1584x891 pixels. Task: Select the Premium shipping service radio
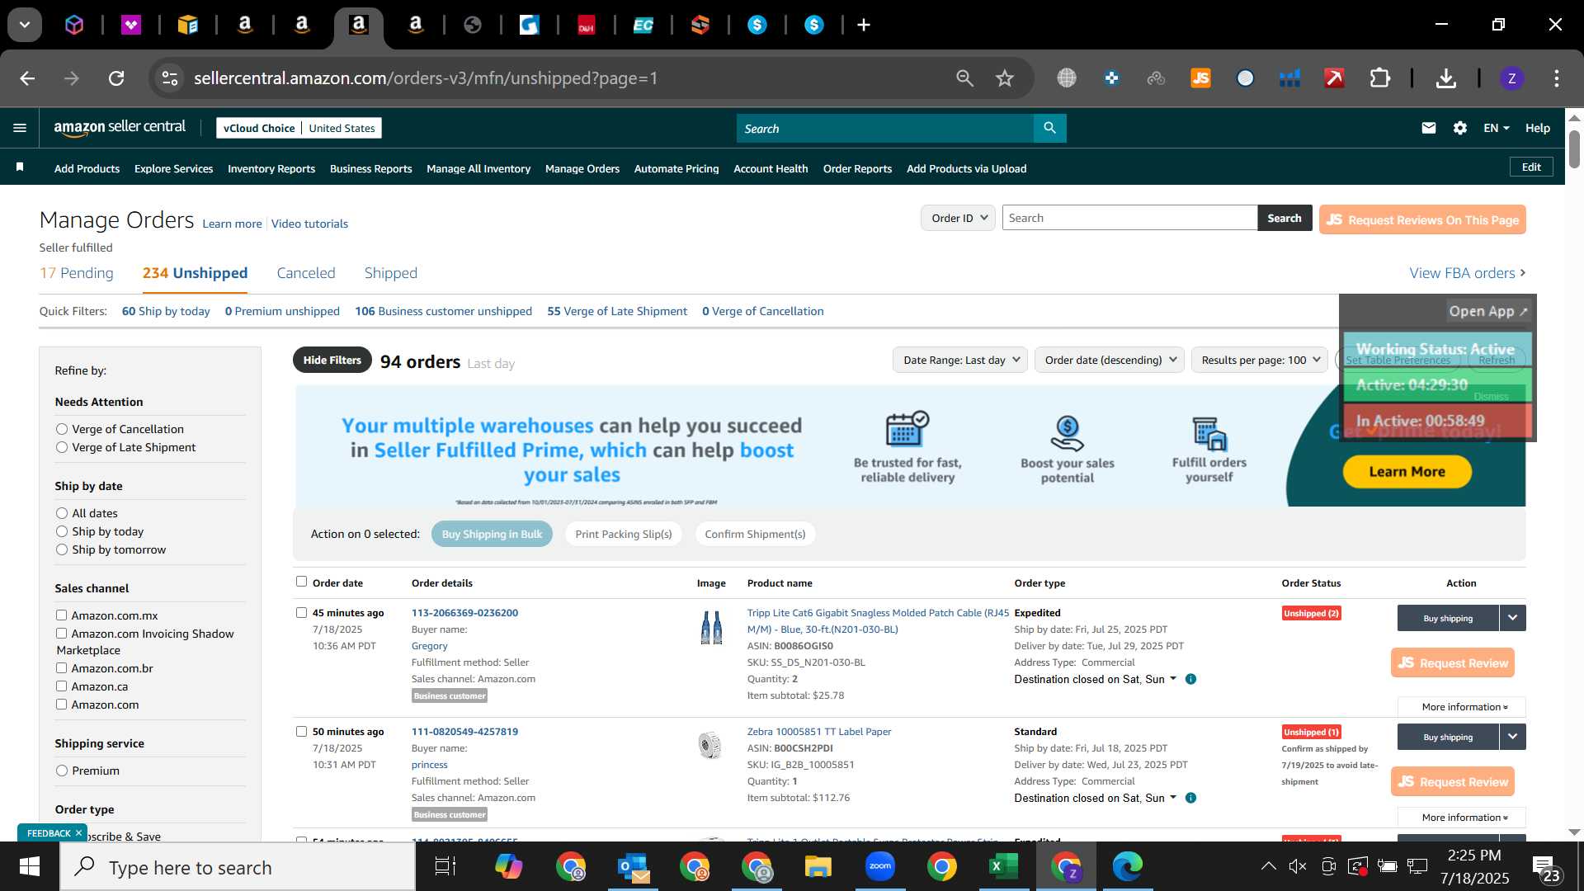(x=62, y=771)
